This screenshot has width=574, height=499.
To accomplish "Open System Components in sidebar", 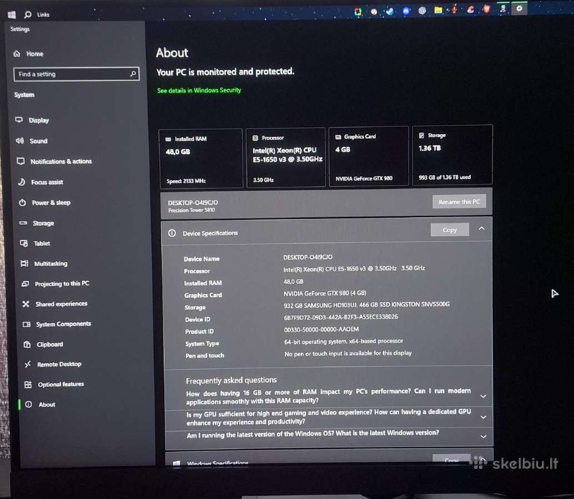I will click(x=63, y=324).
